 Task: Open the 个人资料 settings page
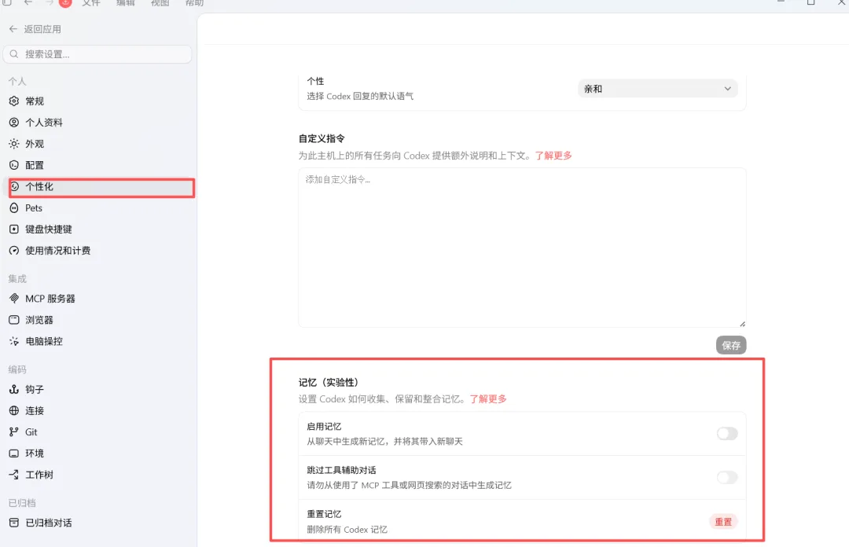98,123
